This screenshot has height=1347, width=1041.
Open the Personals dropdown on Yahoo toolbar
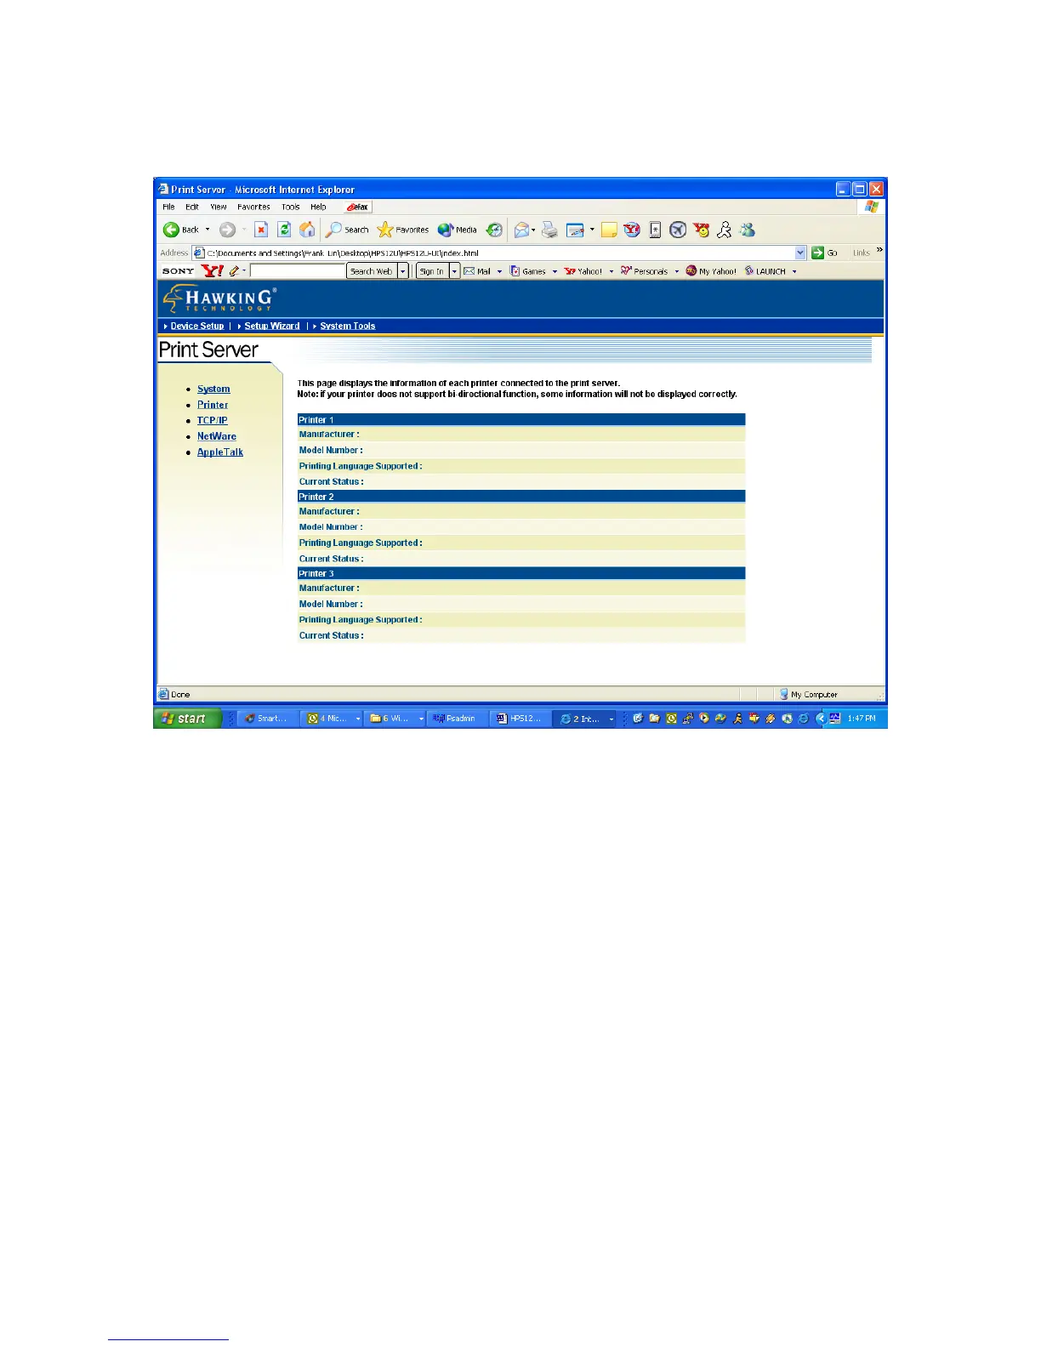tap(677, 271)
